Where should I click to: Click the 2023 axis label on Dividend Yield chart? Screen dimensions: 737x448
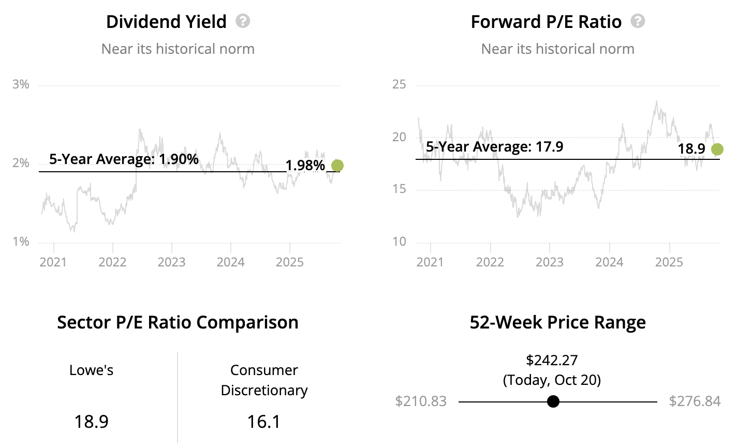171,262
